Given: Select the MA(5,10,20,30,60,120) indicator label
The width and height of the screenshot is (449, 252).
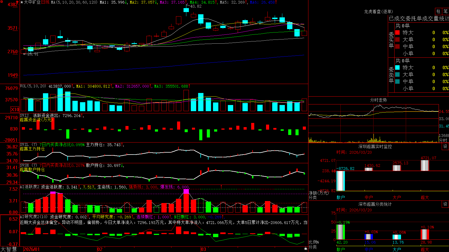Looking at the screenshot, I should click(74, 2).
